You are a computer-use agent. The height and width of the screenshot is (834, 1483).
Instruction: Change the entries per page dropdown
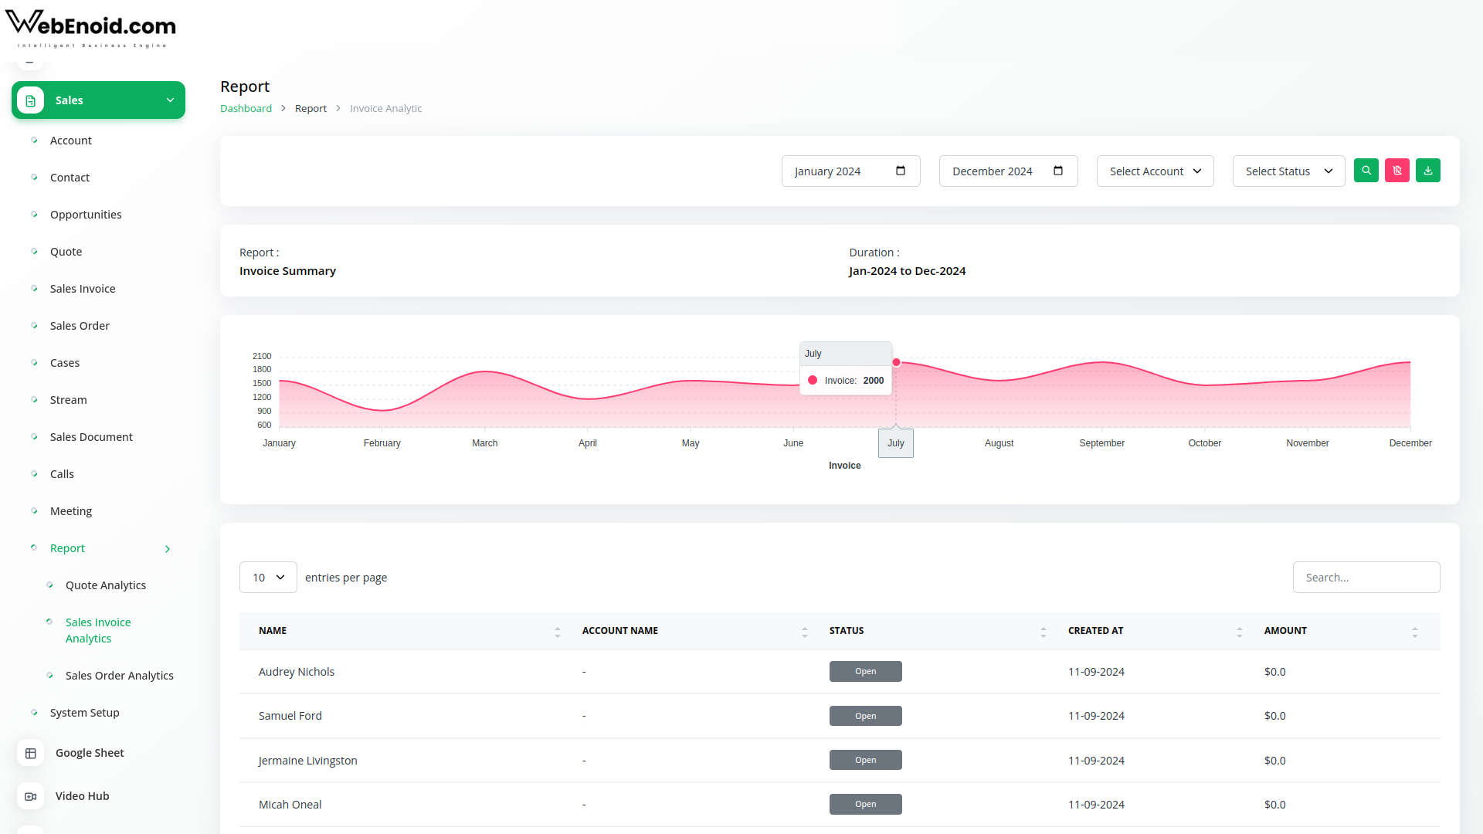[x=268, y=578]
